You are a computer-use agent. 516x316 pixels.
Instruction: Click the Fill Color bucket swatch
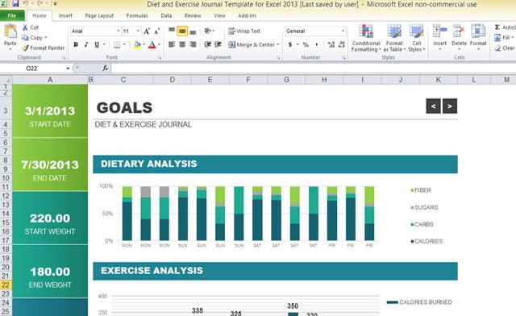tap(137, 44)
